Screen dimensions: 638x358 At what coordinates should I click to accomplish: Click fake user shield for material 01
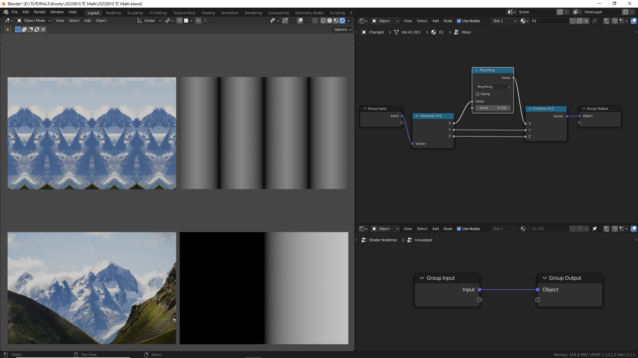click(573, 21)
